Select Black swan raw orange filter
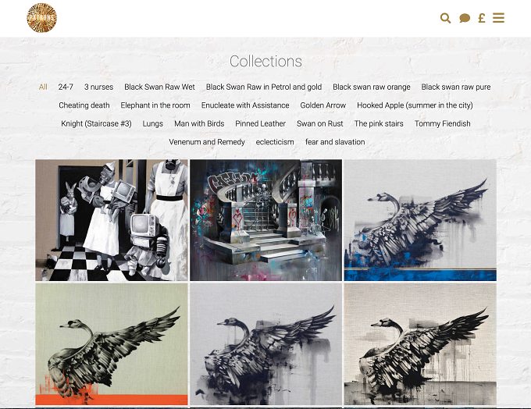Screen dimensions: 531x409 [372, 87]
